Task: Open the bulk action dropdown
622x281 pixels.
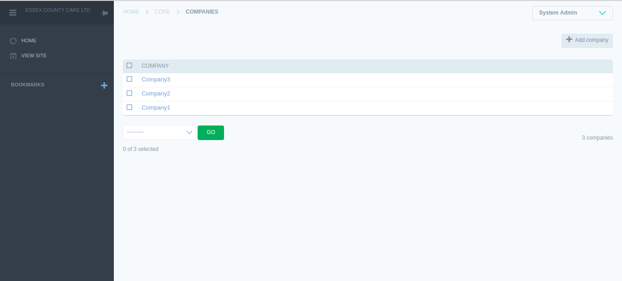Action: 159,132
